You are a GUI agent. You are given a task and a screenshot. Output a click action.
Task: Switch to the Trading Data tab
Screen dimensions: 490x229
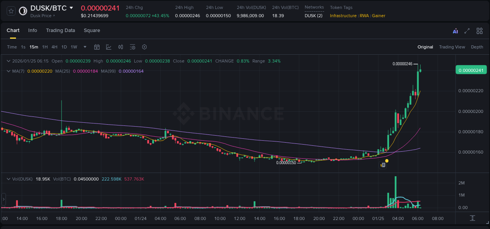[x=60, y=30]
